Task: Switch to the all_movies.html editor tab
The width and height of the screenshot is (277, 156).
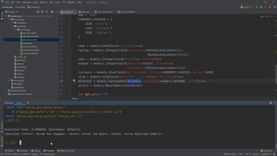Action: [127, 12]
